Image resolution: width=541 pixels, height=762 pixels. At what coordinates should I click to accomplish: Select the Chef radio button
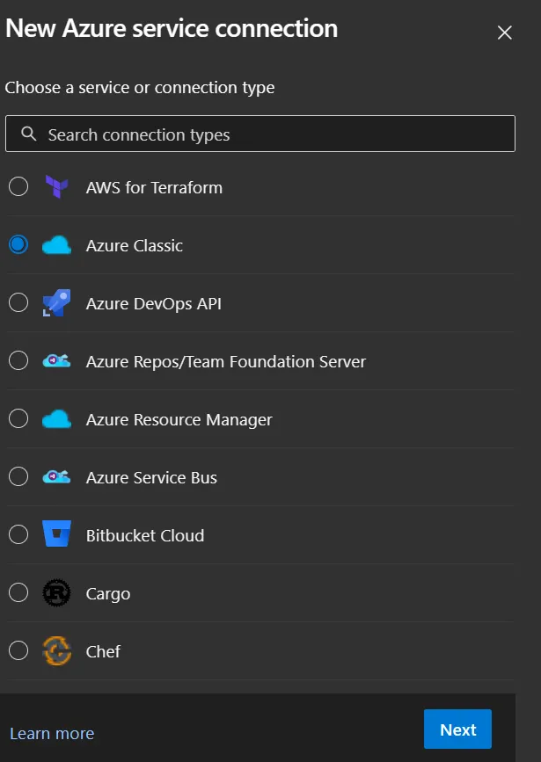18,651
